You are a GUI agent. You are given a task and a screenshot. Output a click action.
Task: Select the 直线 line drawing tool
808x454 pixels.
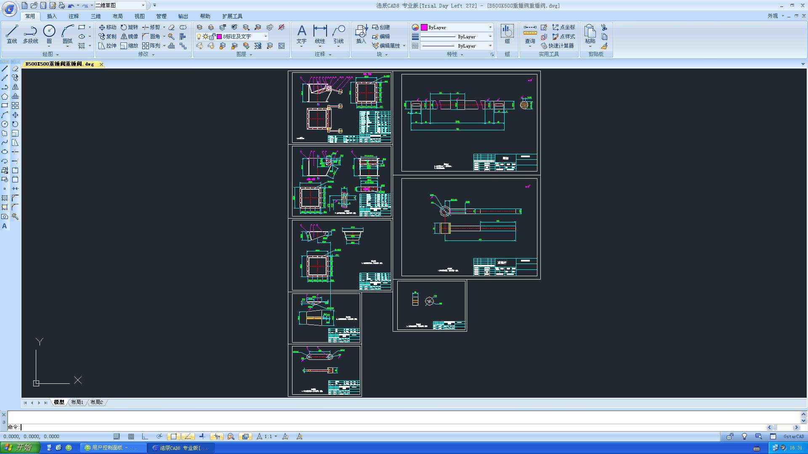12,34
